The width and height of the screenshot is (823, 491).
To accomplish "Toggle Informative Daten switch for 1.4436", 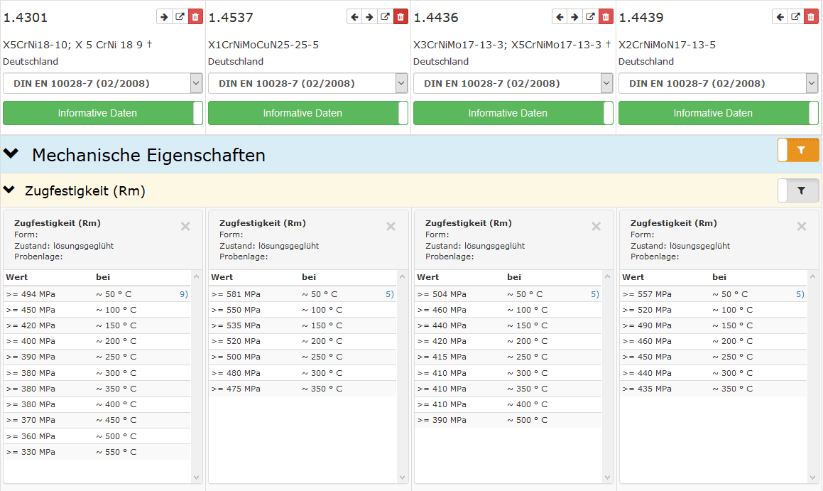I will pos(608,113).
